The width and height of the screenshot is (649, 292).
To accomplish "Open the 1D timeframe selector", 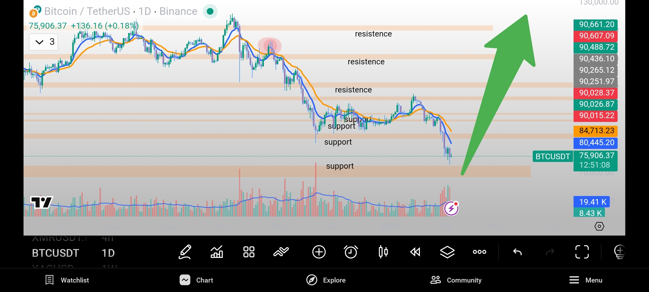I will [108, 253].
